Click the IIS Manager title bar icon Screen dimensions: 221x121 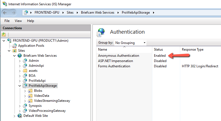[x=5, y=4]
